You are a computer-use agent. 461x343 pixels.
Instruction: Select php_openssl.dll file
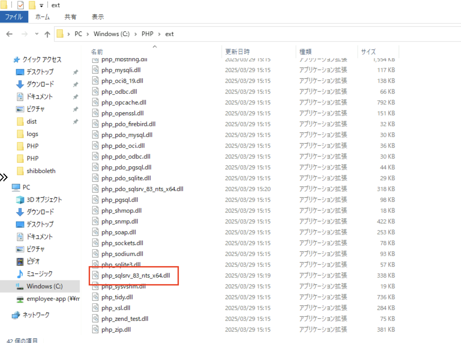(x=123, y=113)
